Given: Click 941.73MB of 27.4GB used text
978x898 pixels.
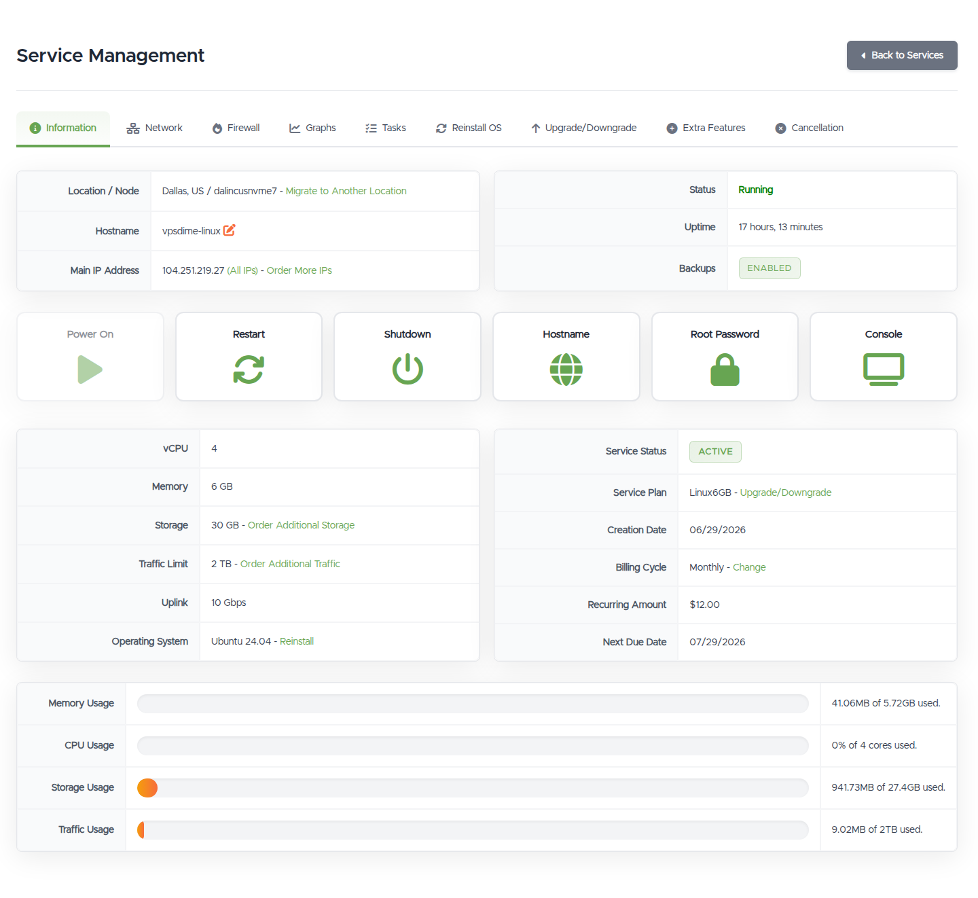Looking at the screenshot, I should click(x=888, y=787).
